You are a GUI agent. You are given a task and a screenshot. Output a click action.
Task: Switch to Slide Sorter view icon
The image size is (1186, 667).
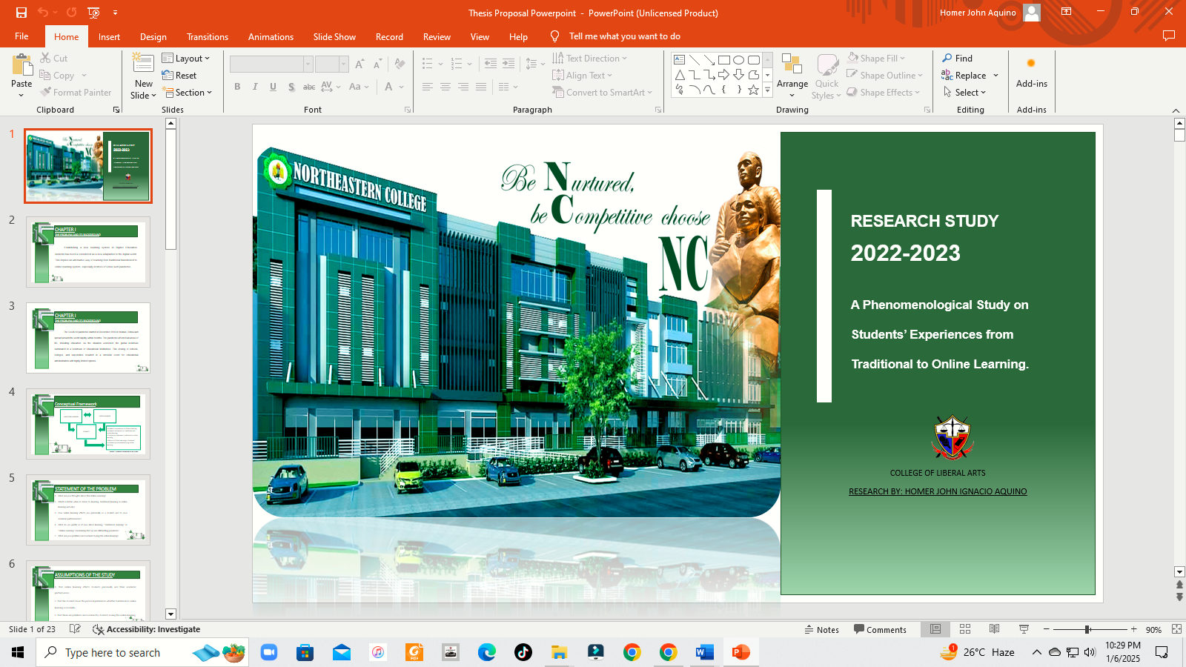point(964,629)
